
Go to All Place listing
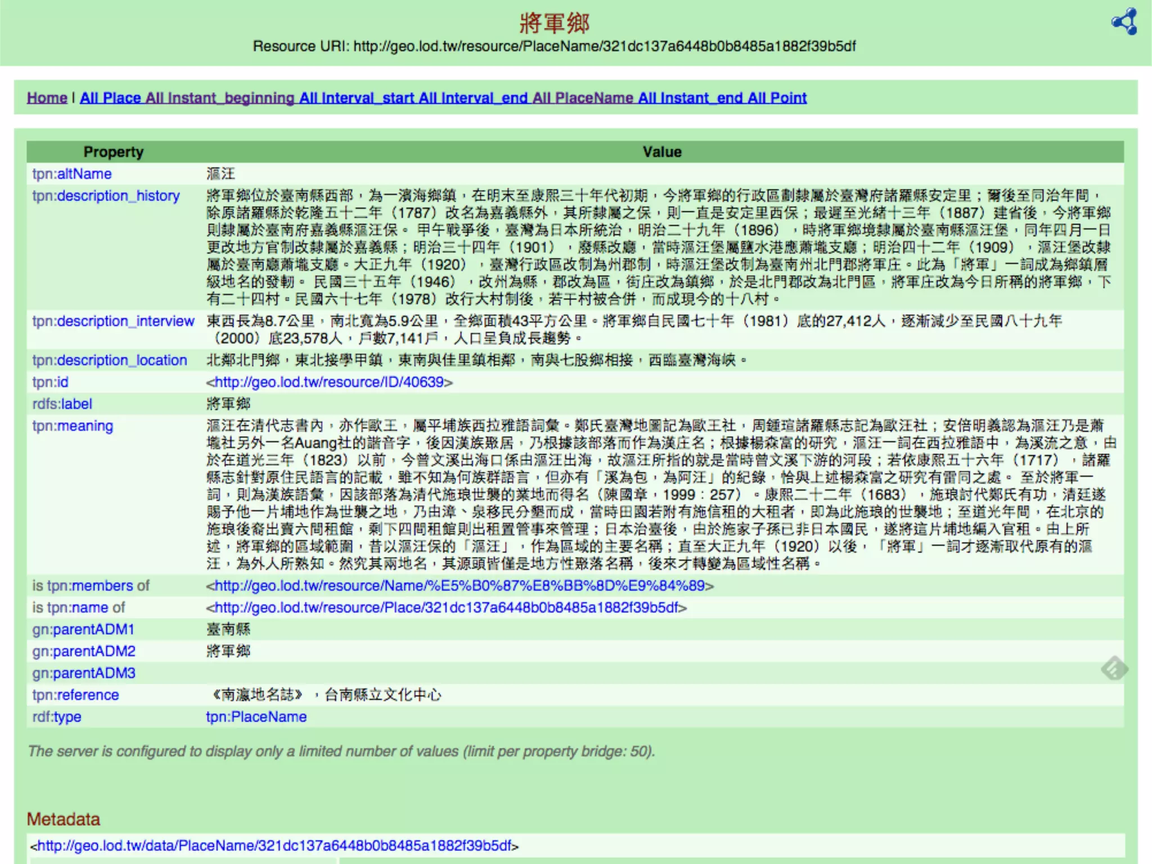point(110,98)
